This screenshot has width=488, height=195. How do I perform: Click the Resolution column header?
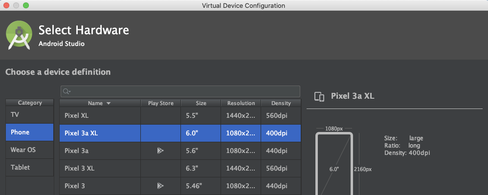coord(241,103)
